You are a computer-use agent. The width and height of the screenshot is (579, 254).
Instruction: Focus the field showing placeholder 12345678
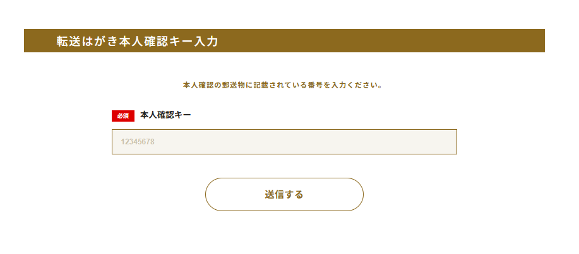284,142
